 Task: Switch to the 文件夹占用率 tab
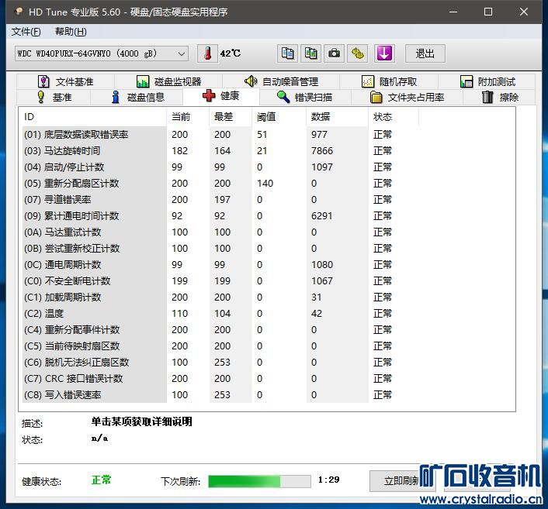click(x=408, y=97)
